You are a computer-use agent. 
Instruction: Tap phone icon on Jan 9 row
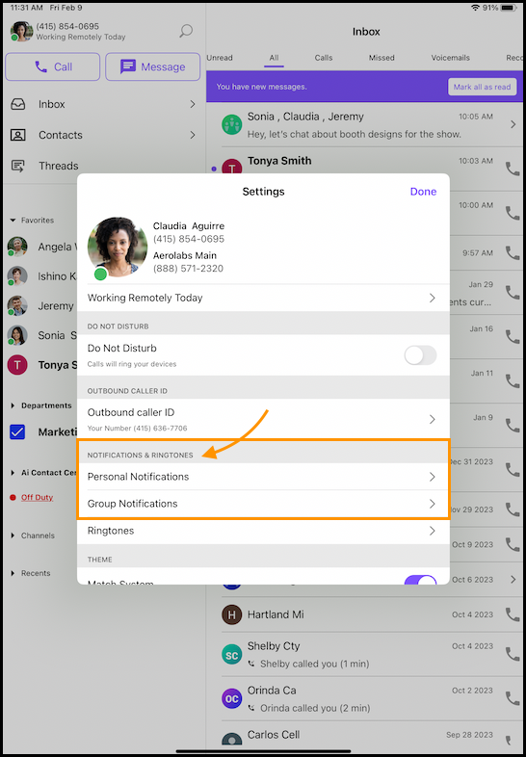[x=512, y=426]
